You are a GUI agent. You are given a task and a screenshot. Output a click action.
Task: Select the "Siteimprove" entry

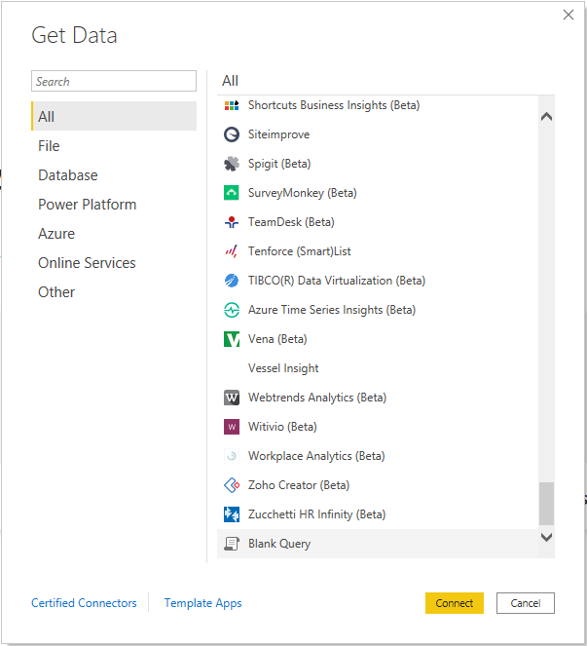click(x=378, y=134)
